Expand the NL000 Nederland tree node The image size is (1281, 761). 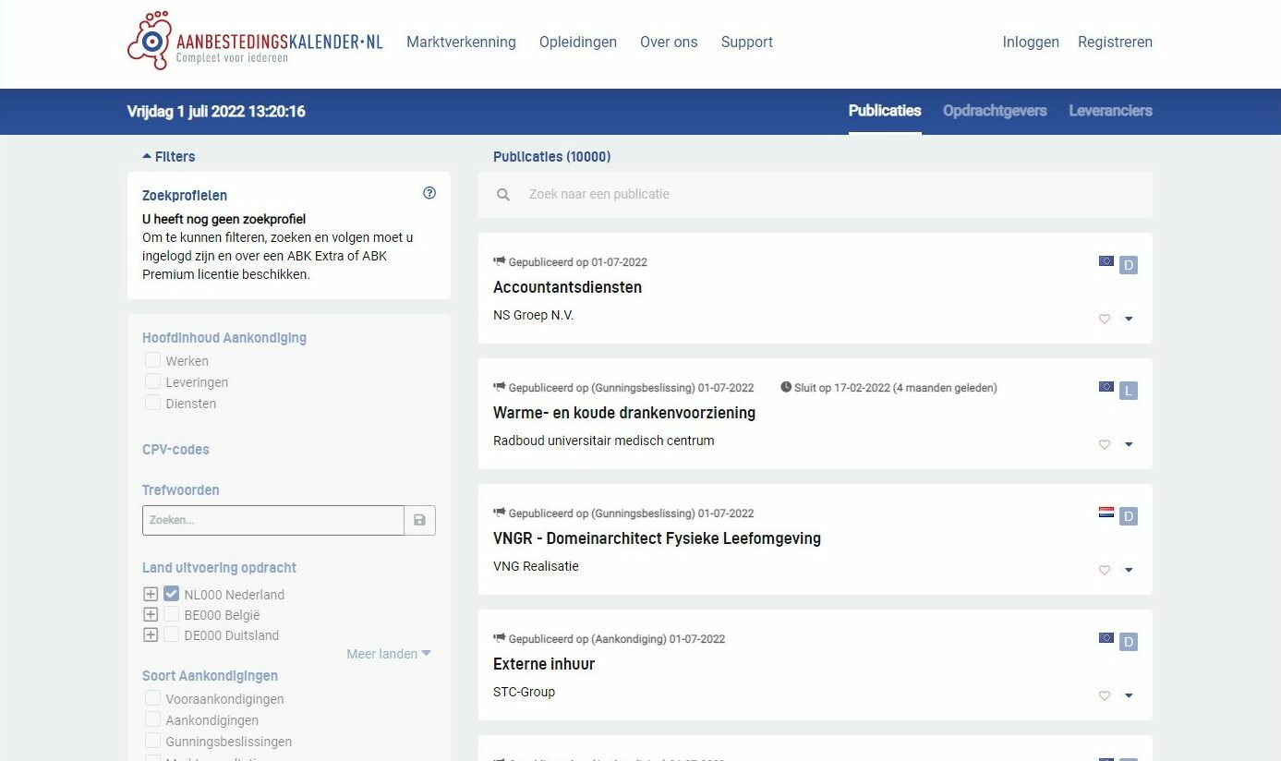(x=151, y=594)
